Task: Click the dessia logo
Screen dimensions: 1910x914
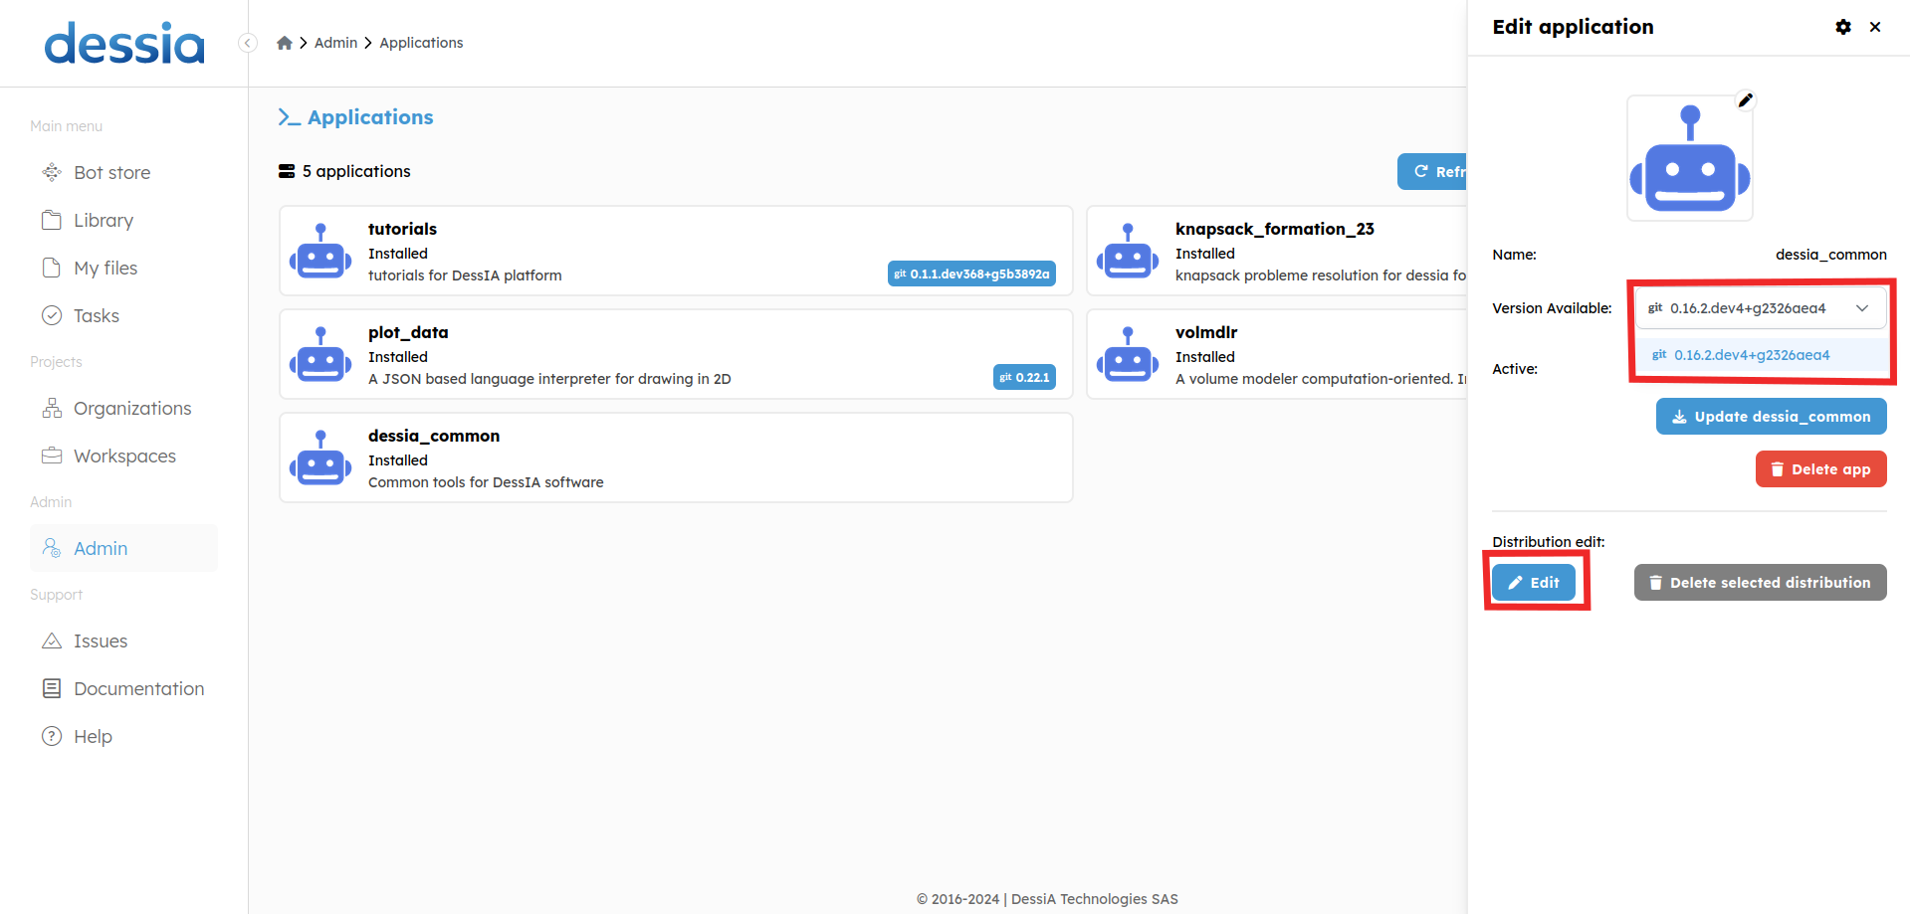Action: click(124, 44)
